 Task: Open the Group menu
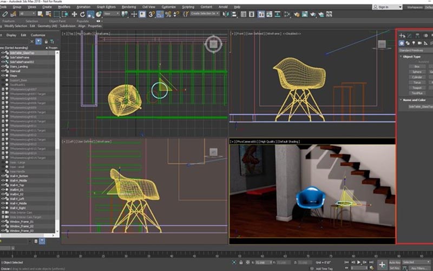(17, 7)
